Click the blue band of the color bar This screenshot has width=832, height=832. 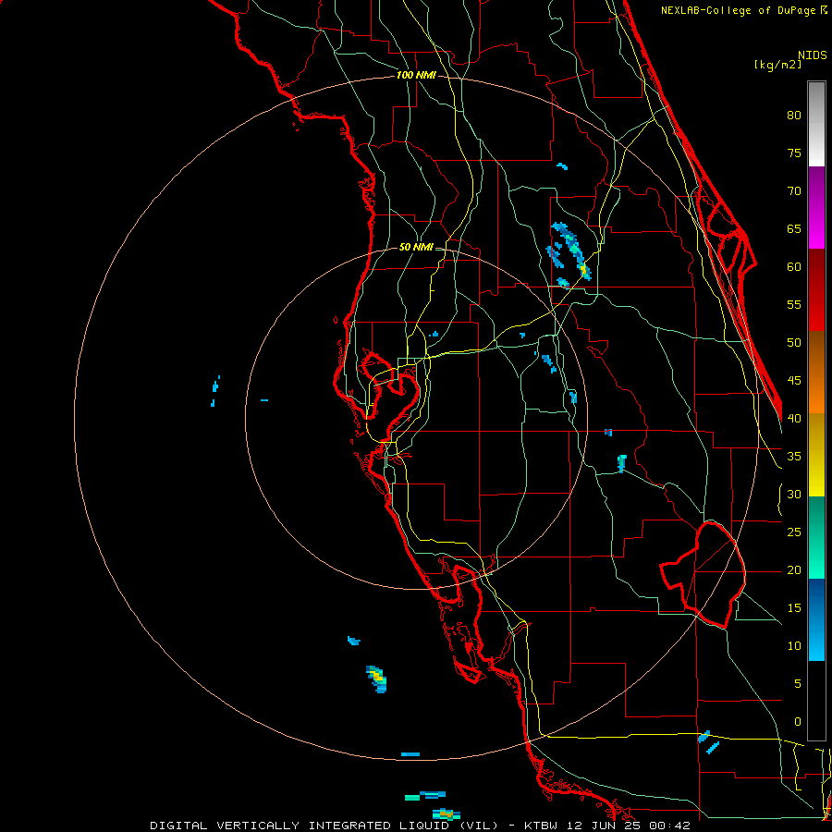tap(816, 619)
